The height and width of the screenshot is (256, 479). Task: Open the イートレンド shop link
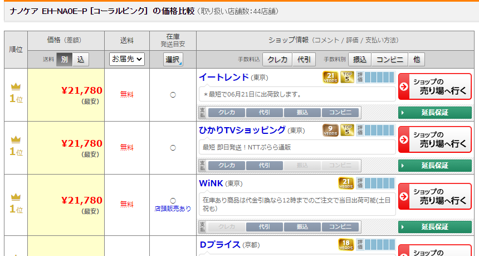click(224, 77)
